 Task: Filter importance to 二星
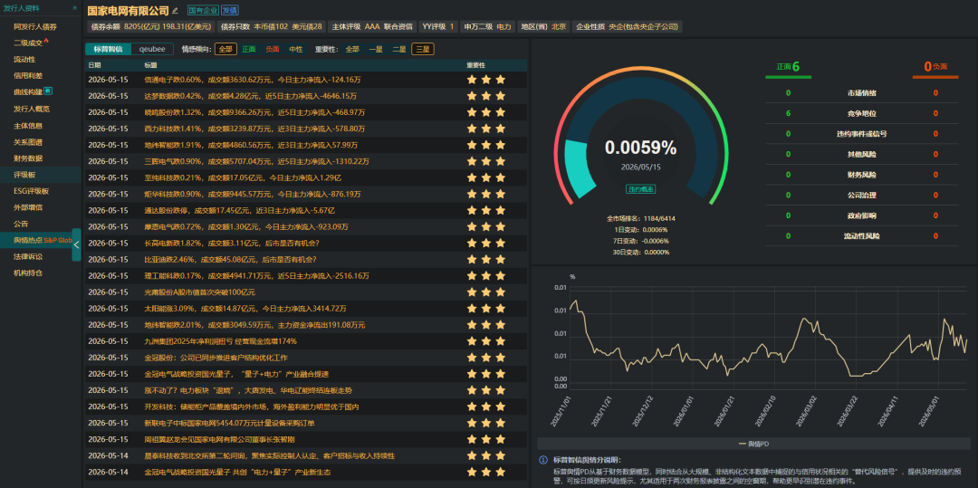(x=399, y=49)
